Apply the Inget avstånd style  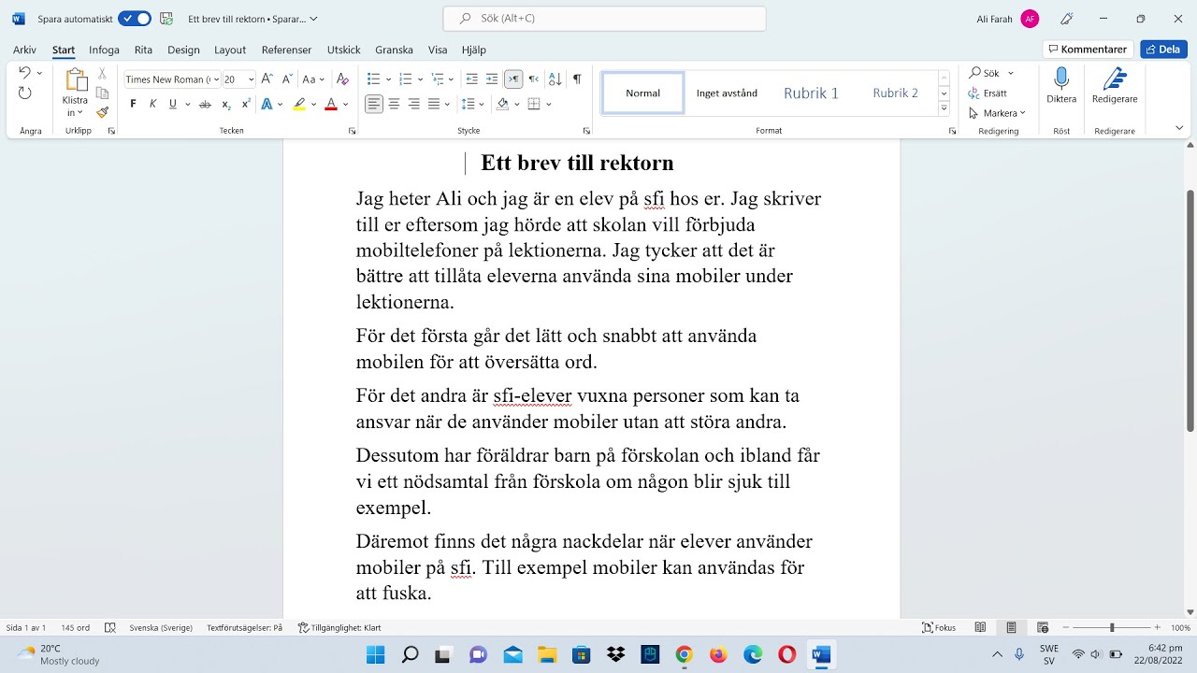point(727,93)
